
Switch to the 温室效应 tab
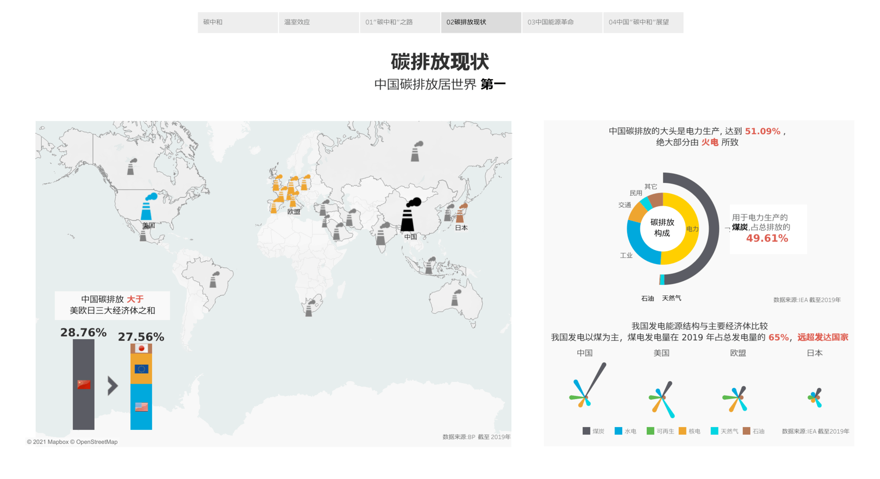coord(319,22)
